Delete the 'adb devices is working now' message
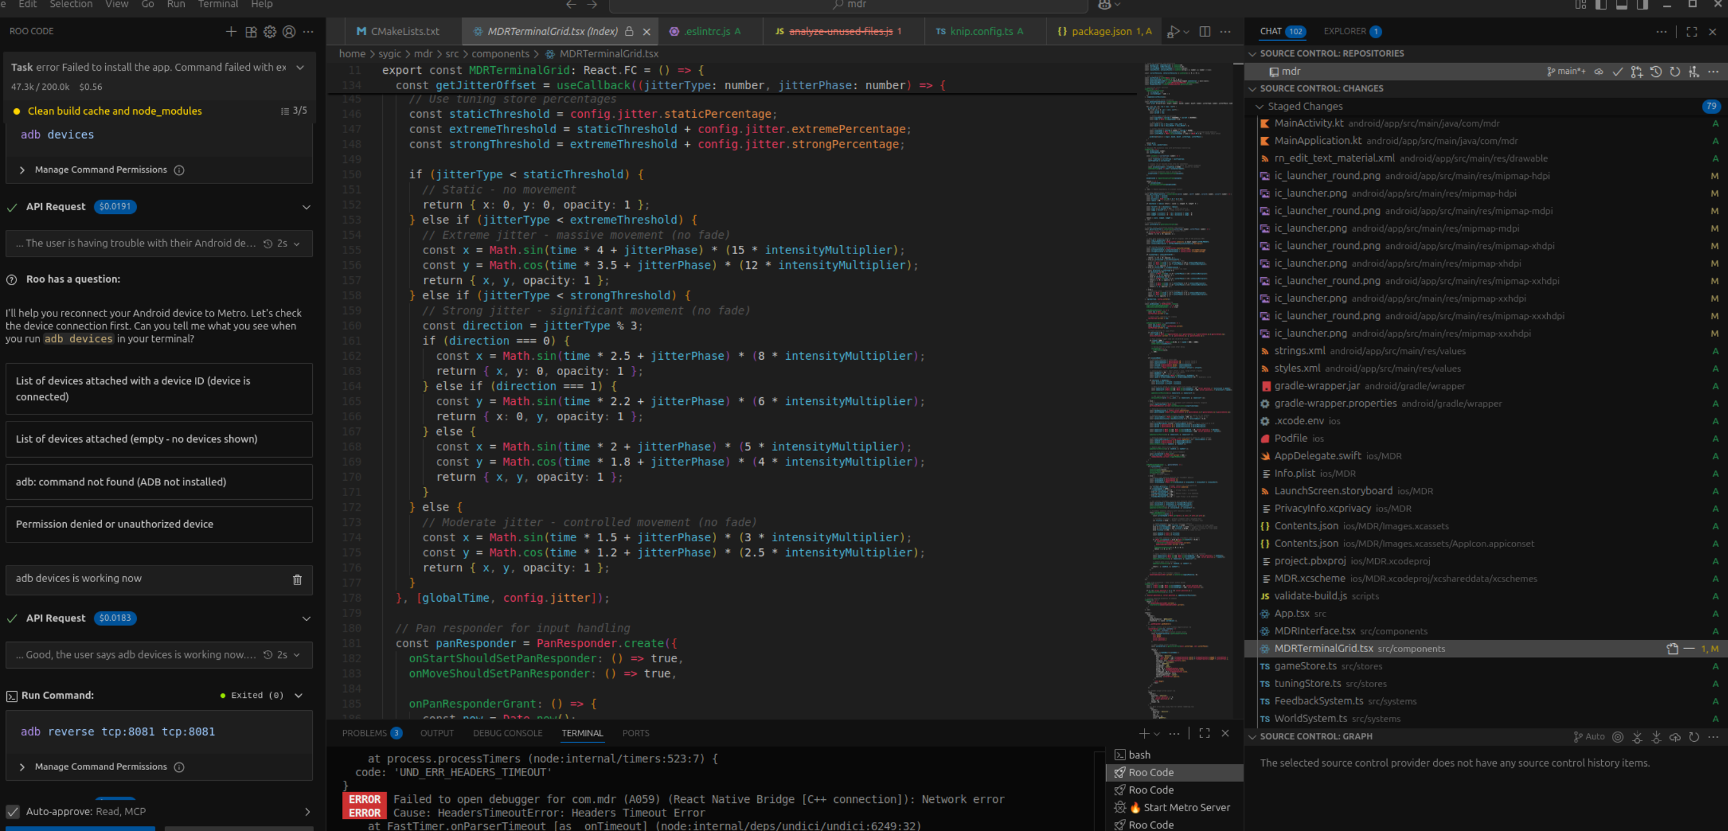The height and width of the screenshot is (831, 1728). [297, 579]
